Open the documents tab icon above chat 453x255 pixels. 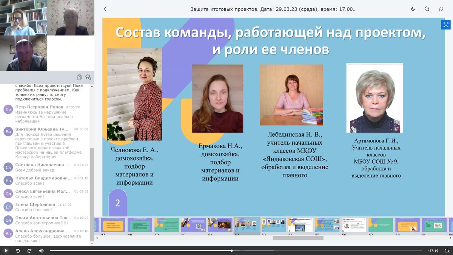(x=79, y=77)
